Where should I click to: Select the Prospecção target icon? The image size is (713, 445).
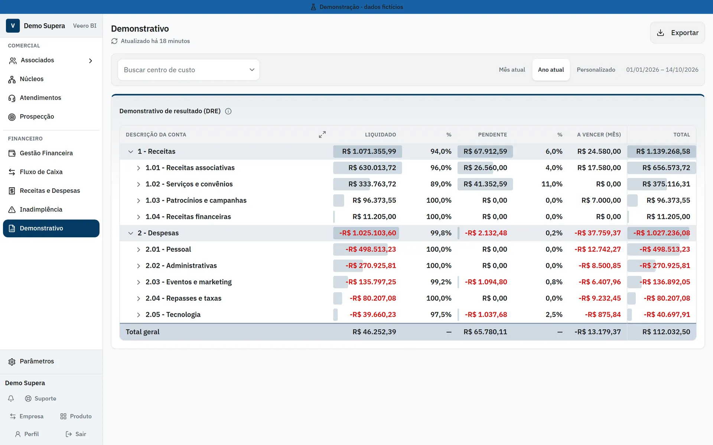tap(12, 117)
